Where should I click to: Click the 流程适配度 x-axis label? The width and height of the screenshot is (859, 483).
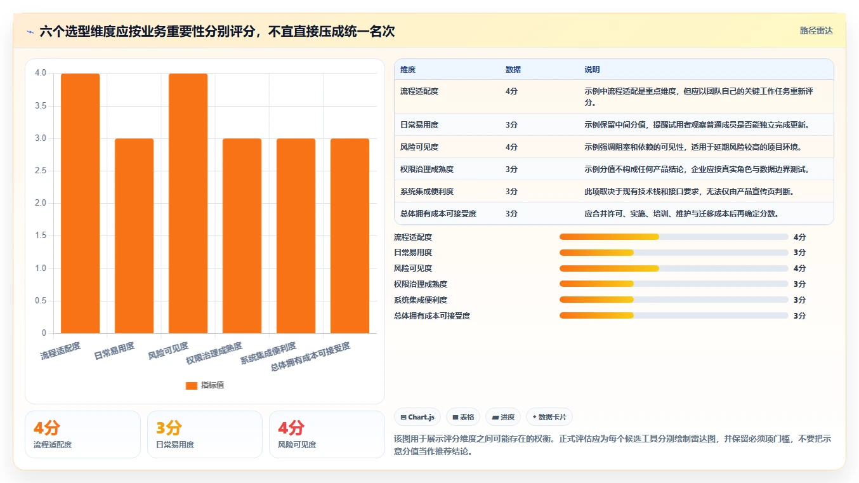(x=61, y=351)
